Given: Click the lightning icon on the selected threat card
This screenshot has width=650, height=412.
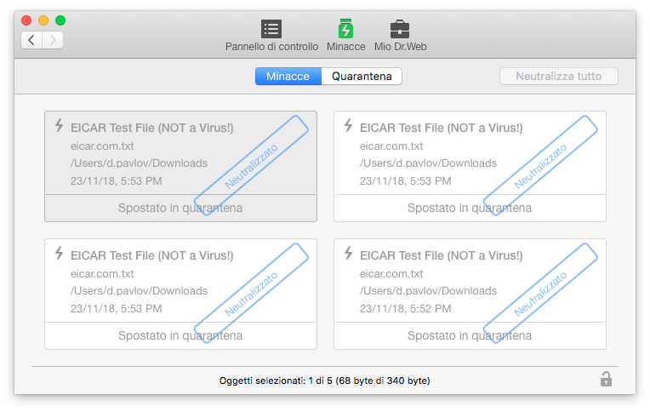Looking at the screenshot, I should click(60, 125).
